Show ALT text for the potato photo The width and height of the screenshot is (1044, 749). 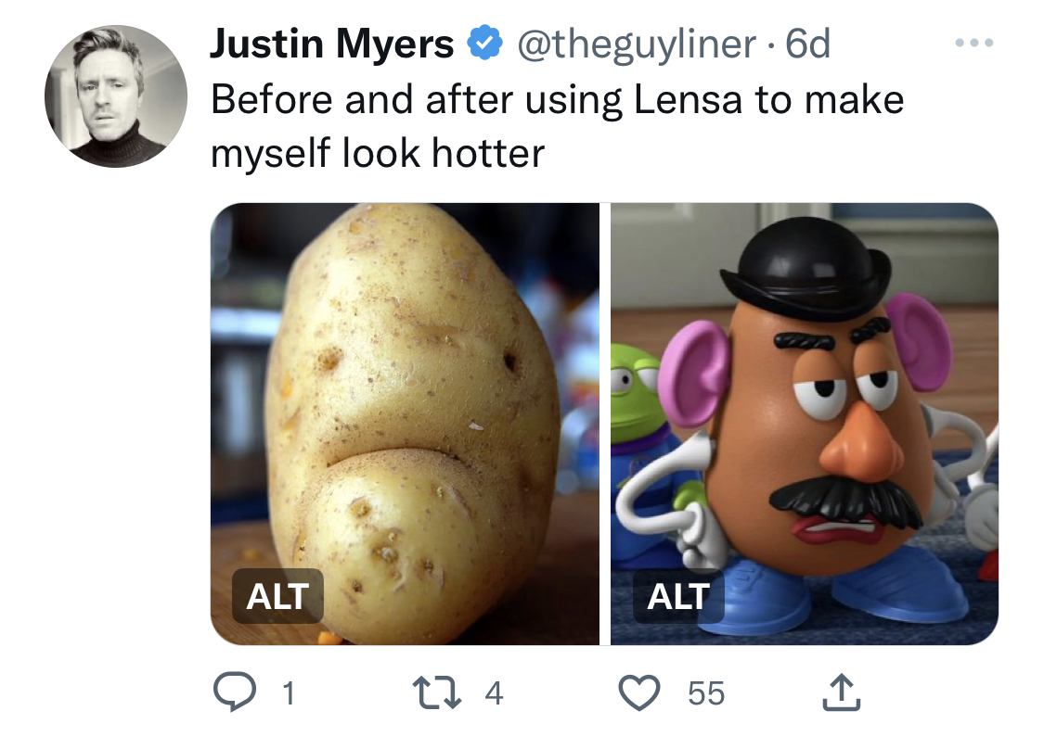coord(277,596)
